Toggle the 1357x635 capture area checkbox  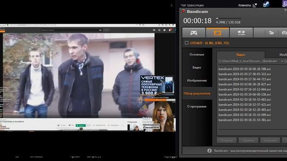187,43
